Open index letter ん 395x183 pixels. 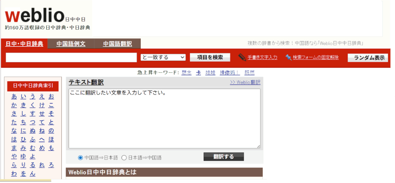pyautogui.click(x=33, y=174)
